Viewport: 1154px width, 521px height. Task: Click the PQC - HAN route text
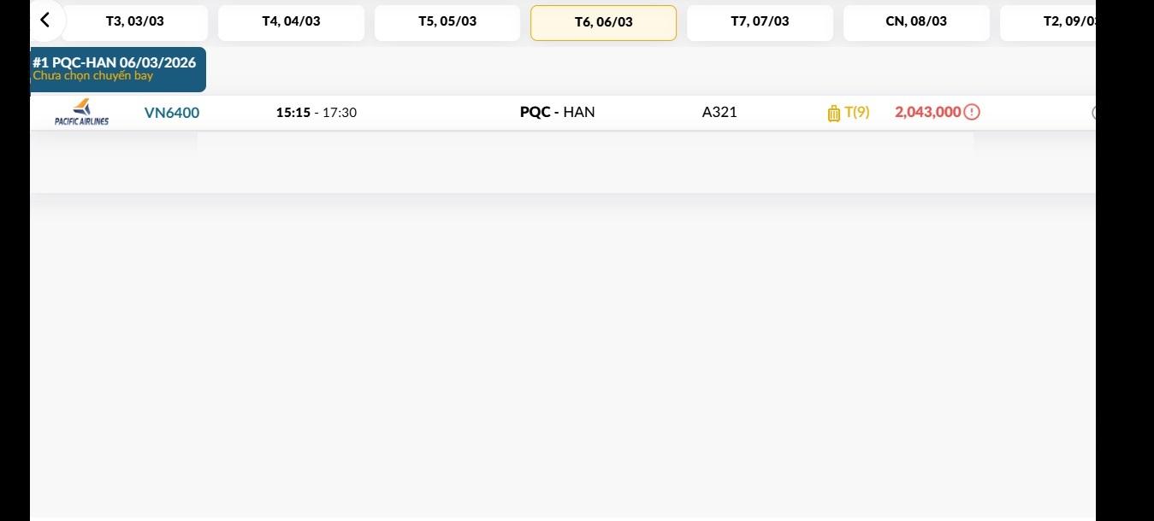557,112
